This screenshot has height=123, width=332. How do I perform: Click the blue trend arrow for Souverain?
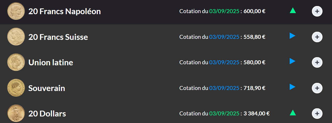point(292,87)
